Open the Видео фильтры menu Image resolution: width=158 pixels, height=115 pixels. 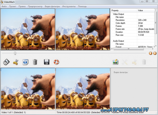click(x=52, y=6)
